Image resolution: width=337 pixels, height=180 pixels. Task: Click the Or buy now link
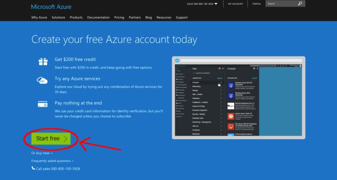pyautogui.click(x=42, y=153)
